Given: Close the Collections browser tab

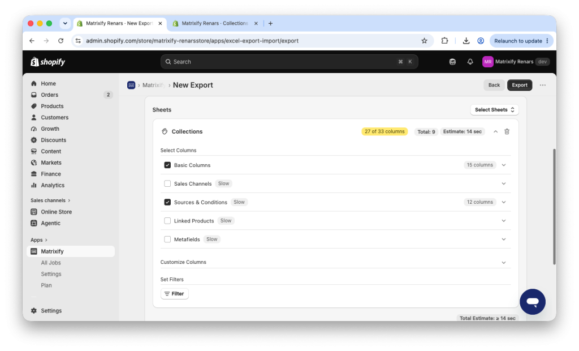Looking at the screenshot, I should click(x=256, y=23).
